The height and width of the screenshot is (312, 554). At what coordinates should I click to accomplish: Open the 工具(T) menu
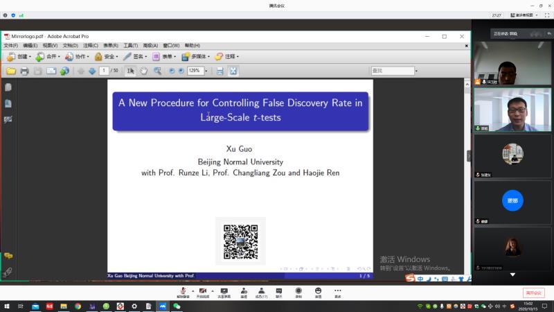130,45
